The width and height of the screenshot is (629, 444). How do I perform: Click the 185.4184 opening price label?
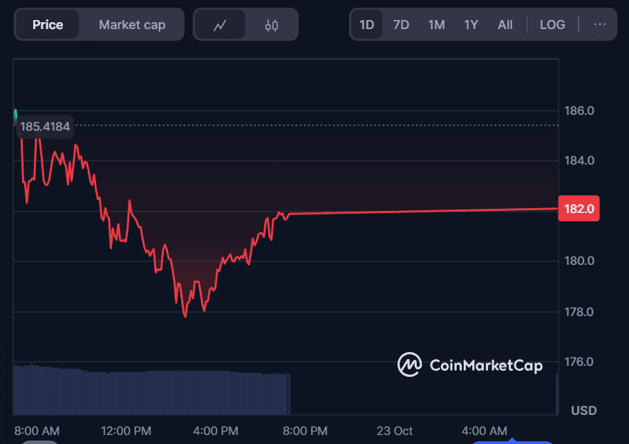point(45,127)
